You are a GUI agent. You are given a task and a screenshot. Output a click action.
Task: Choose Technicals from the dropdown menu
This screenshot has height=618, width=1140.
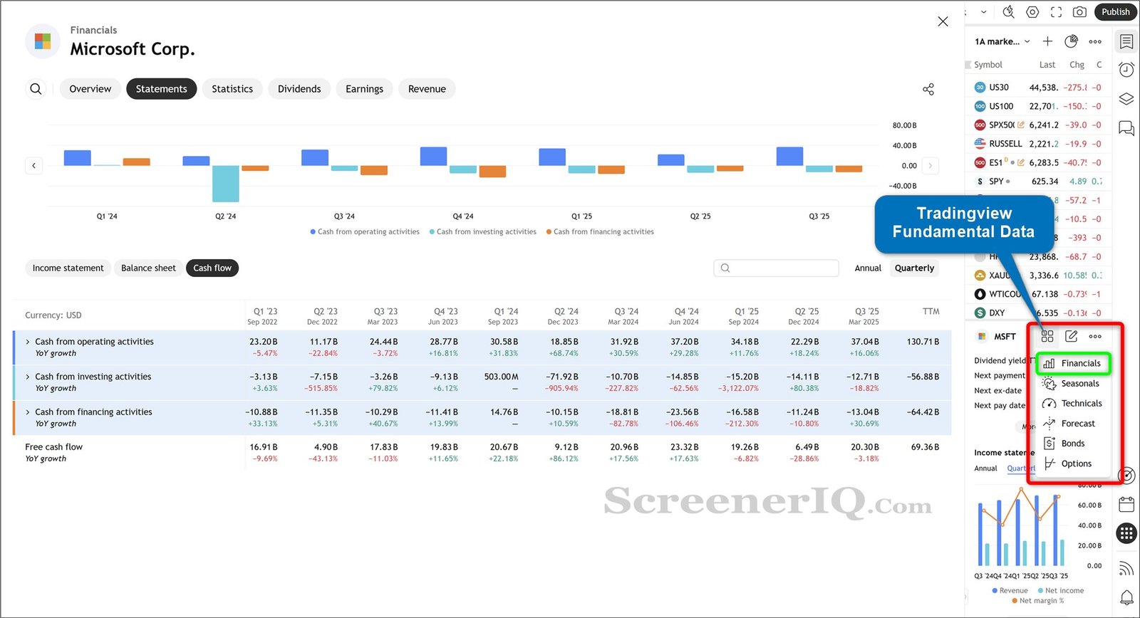[x=1072, y=403]
